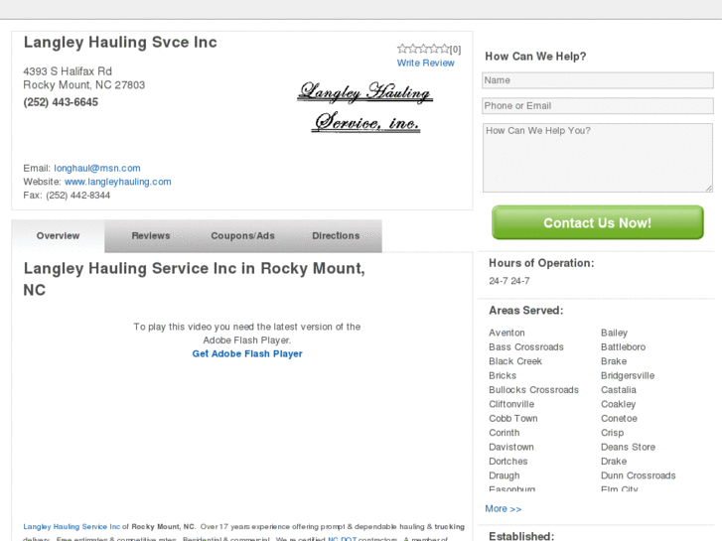Focus the Phone or Email field

pyautogui.click(x=597, y=106)
